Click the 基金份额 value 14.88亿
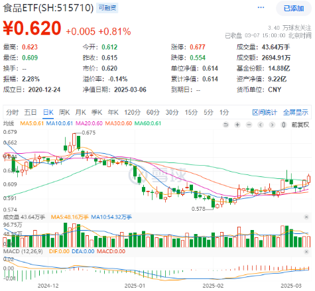Screen dimensions: 315x291 click(279, 68)
